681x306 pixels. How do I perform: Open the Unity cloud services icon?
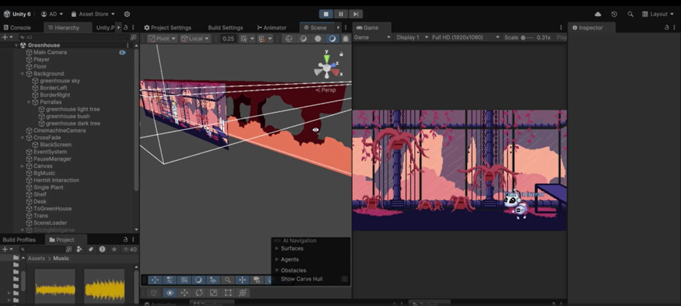[598, 14]
